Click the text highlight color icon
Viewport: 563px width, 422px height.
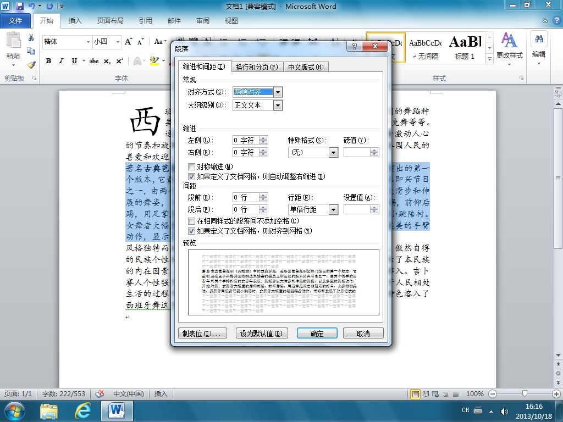tap(154, 61)
